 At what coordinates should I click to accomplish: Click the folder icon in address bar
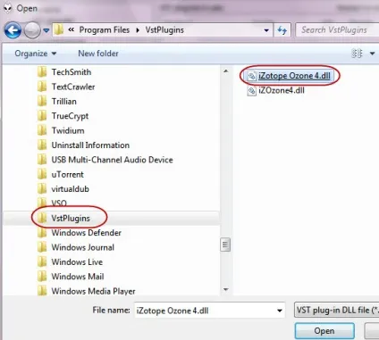(x=59, y=29)
